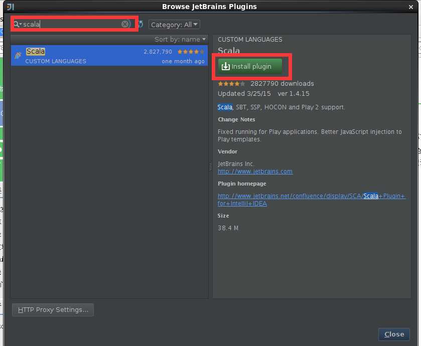Open the Scala plugin homepage confluence link
The height and width of the screenshot is (346, 421).
tap(311, 200)
